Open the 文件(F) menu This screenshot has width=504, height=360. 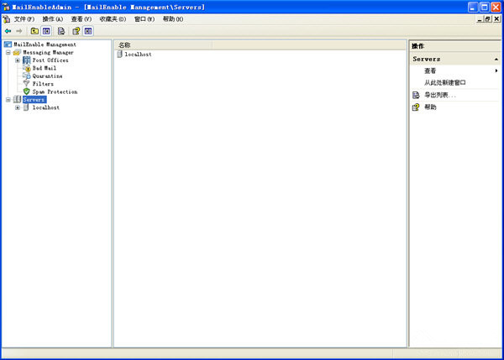tap(24, 19)
